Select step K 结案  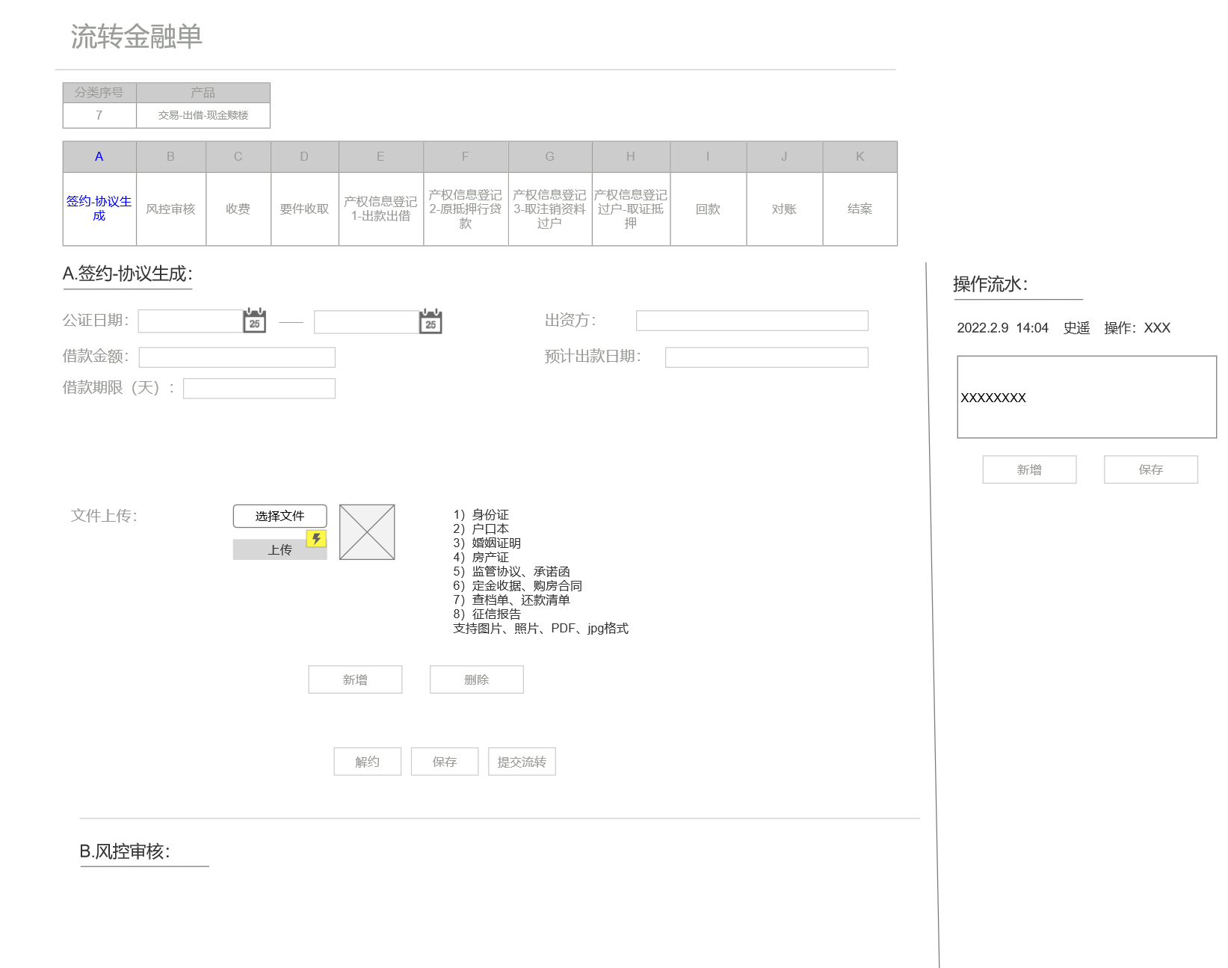860,209
